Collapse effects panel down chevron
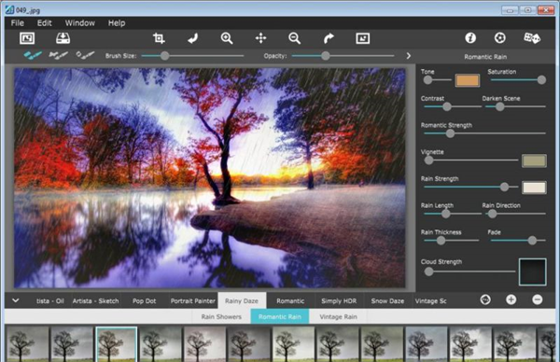The image size is (560, 362). [15, 300]
